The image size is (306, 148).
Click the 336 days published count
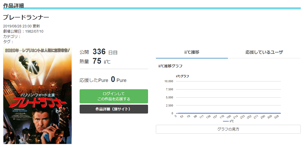[x=99, y=52]
